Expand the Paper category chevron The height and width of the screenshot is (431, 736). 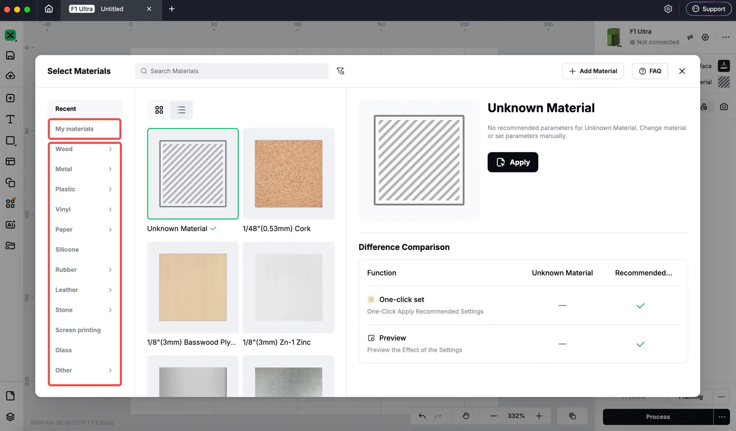pos(110,229)
